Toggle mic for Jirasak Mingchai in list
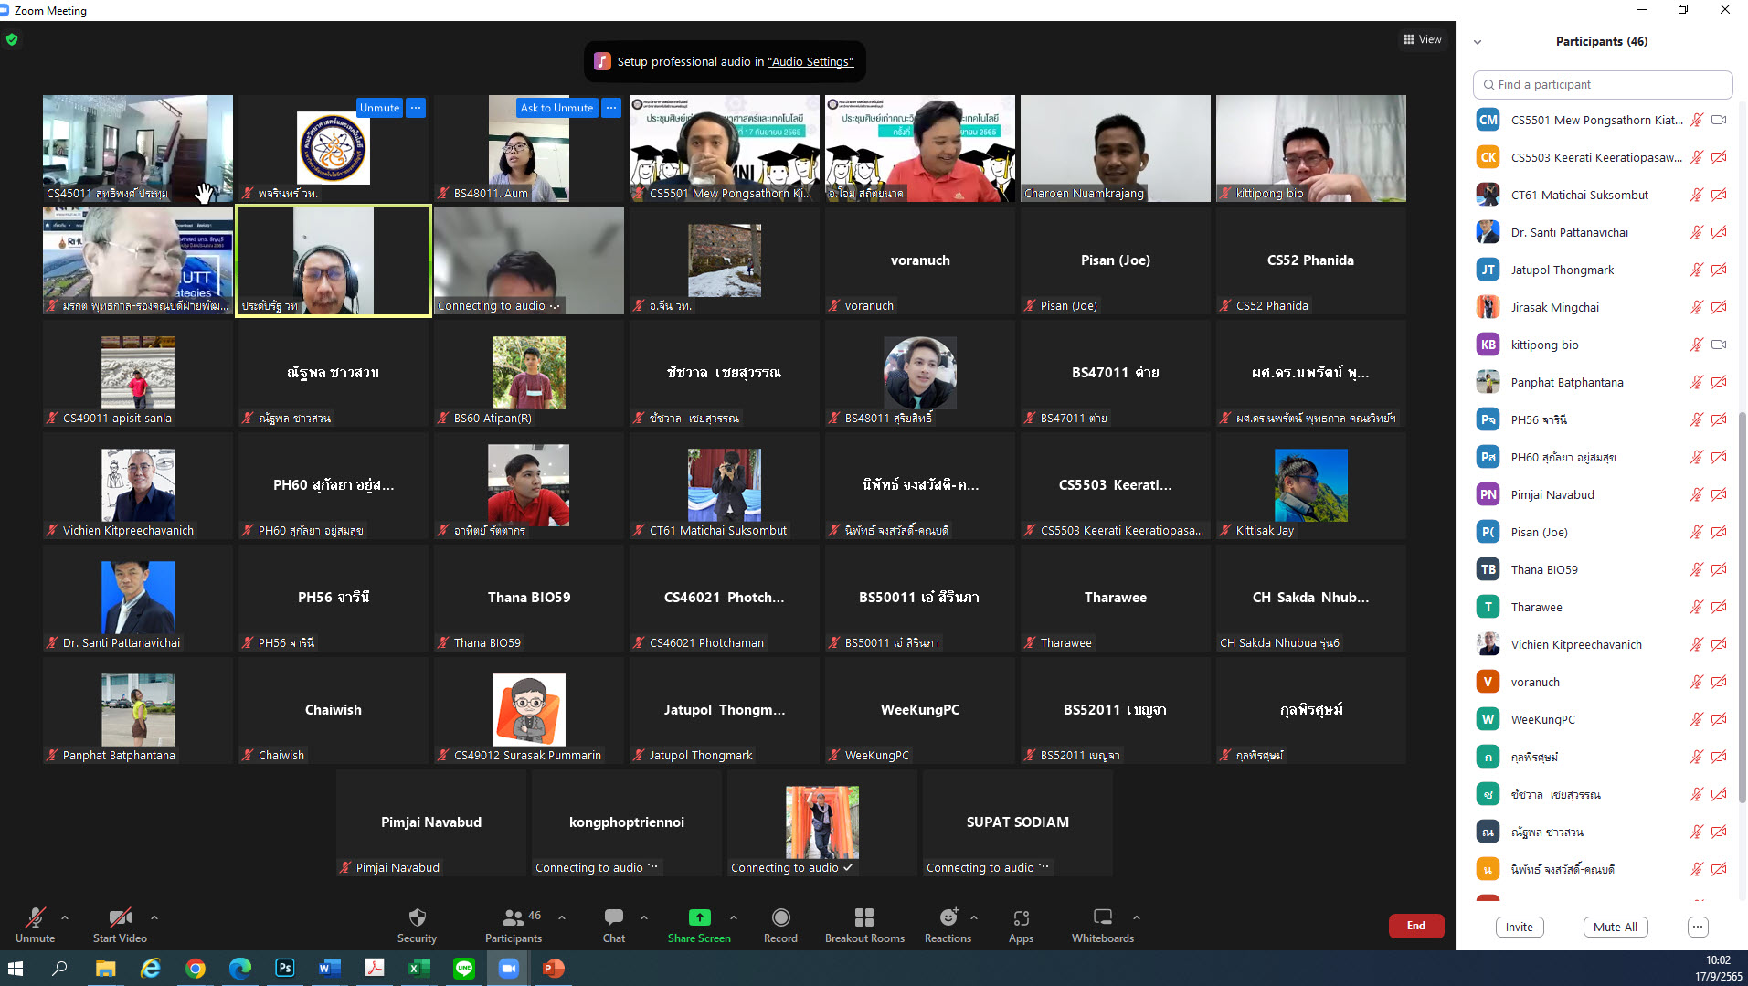 pyautogui.click(x=1696, y=307)
